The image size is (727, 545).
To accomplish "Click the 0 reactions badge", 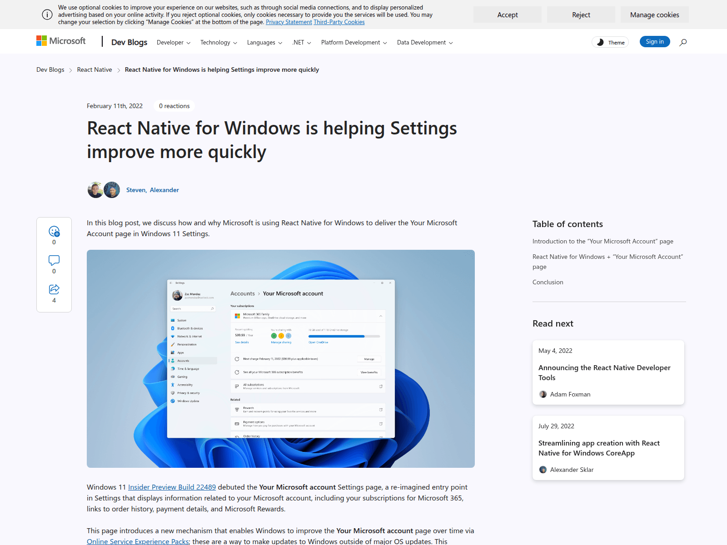I will coord(174,106).
